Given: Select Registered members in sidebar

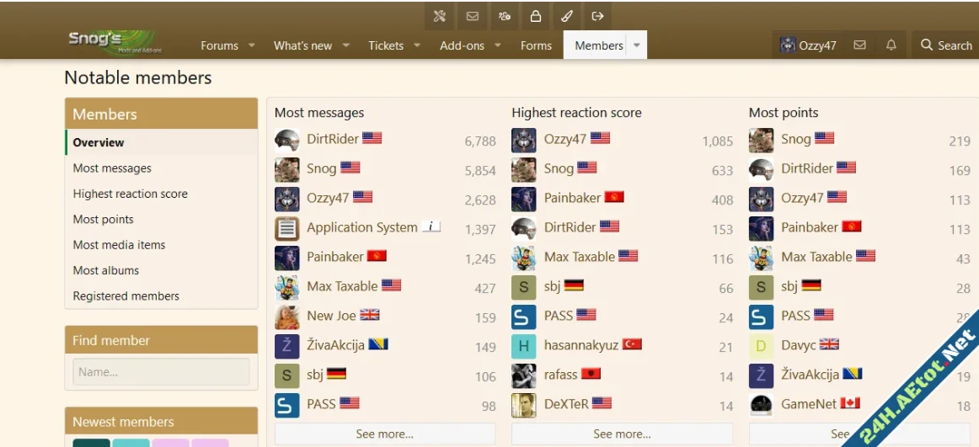Looking at the screenshot, I should tap(126, 296).
